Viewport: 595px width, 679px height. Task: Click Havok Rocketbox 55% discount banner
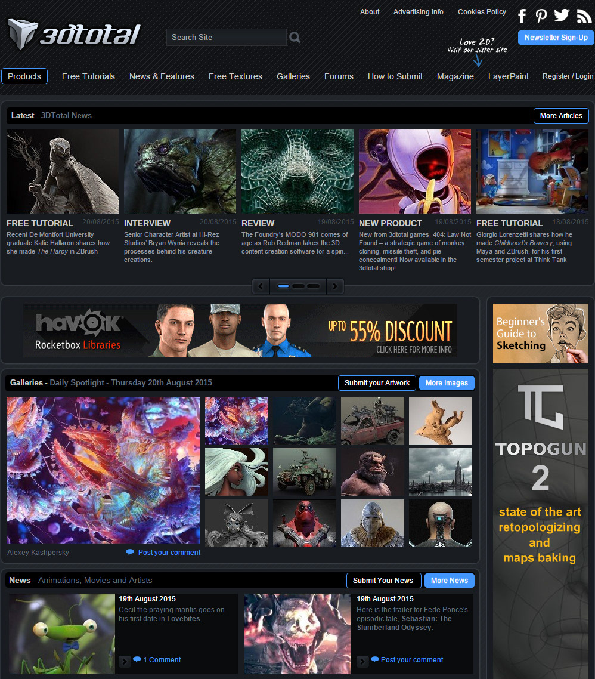point(240,331)
